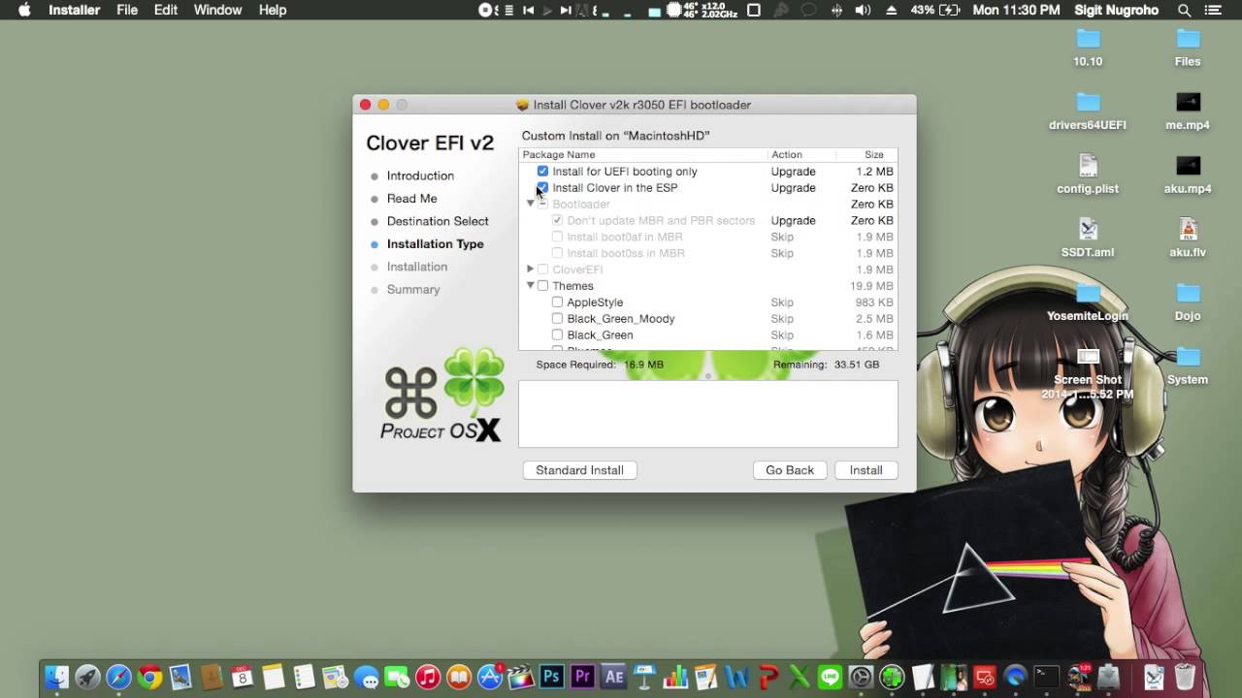The height and width of the screenshot is (698, 1242).
Task: Go to the Destination Select step
Action: (438, 221)
